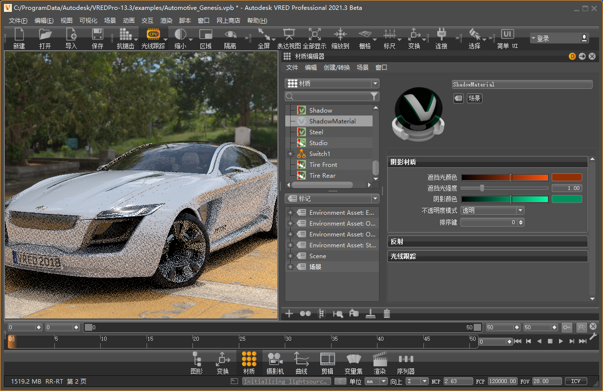Toggle Antialiasing (抗锯齿) rendering

tap(125, 38)
